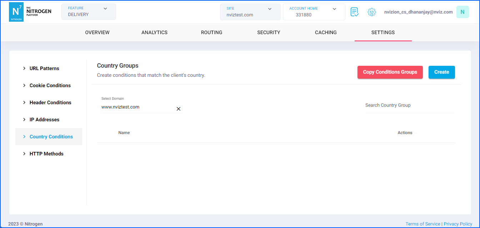Viewport: 480px width, 228px height.
Task: Open the Feature Delivery dropdown
Action: coord(89,12)
